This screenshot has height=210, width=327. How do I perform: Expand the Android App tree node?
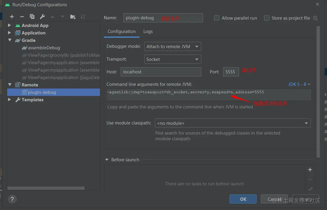[x=10, y=25]
